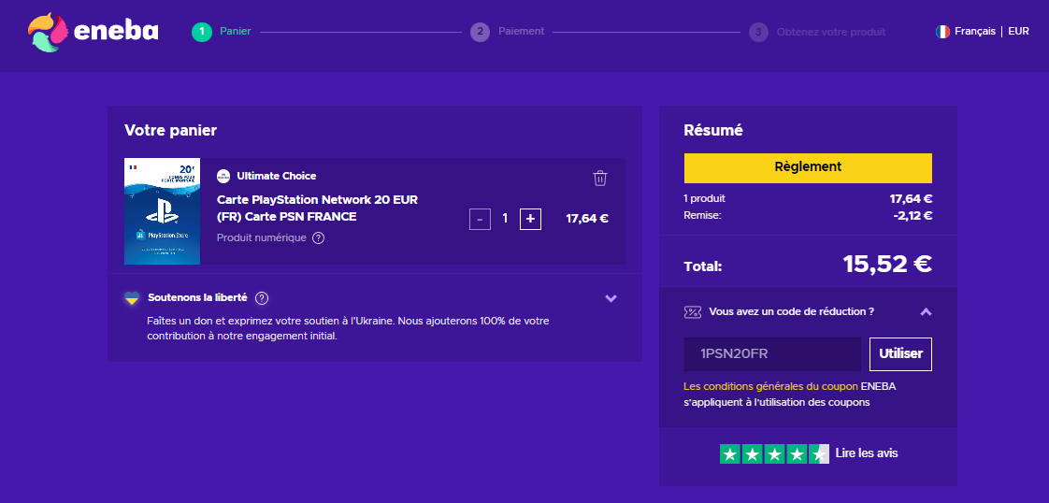Open Produit numérique help question mark
1049x503 pixels.
pos(319,238)
